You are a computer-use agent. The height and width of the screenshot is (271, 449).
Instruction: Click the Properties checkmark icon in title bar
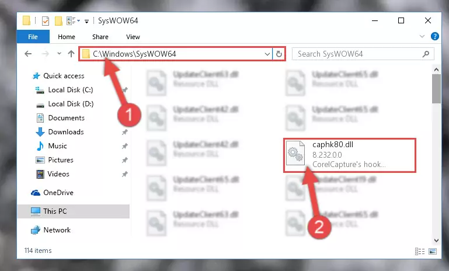click(45, 21)
